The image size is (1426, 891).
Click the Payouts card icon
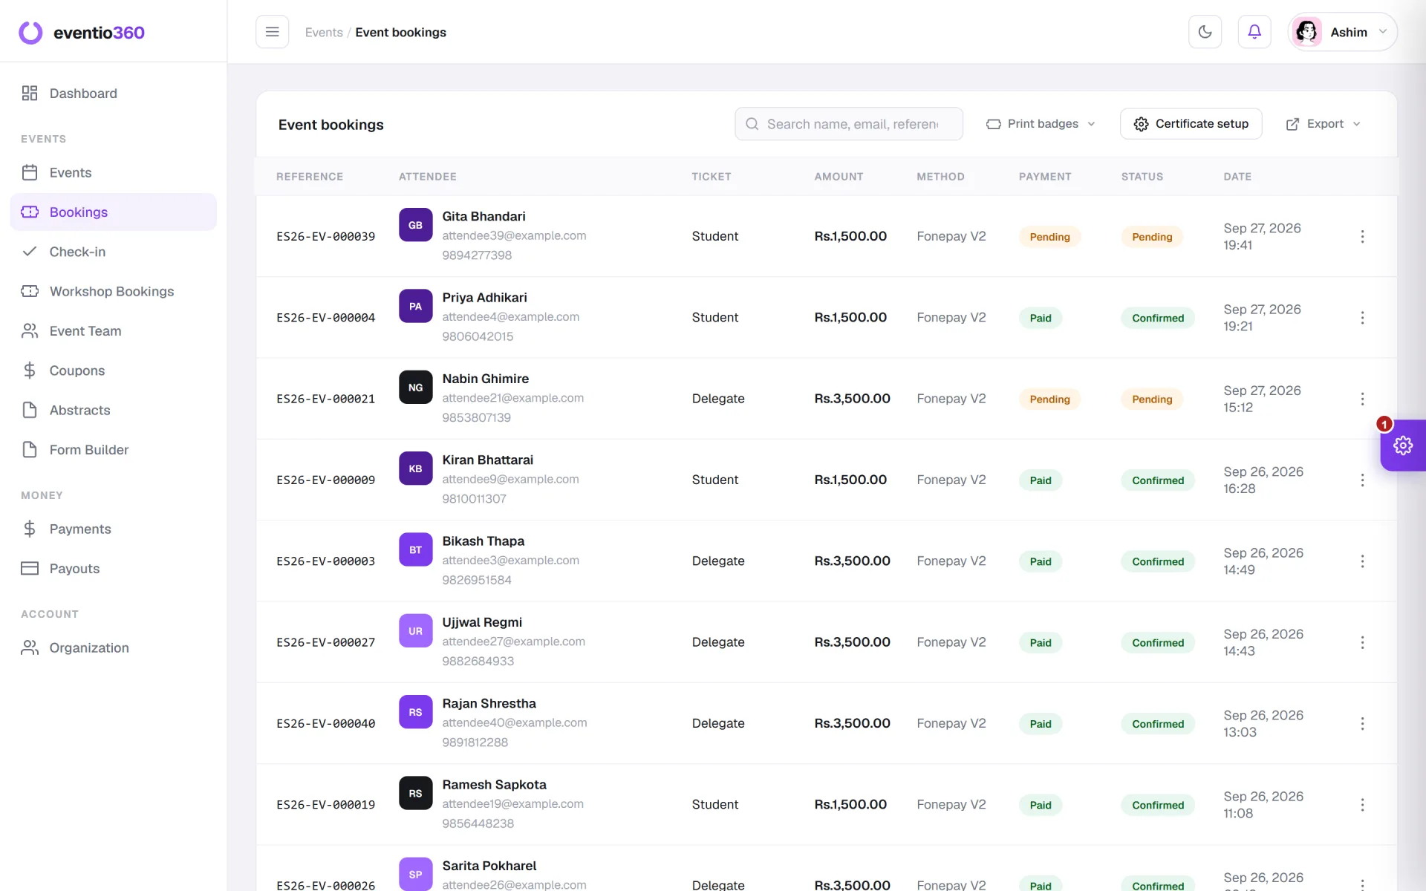click(30, 569)
